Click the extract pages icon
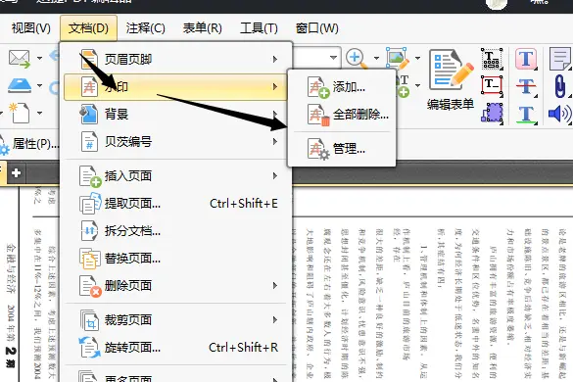573x382 pixels. click(90, 204)
